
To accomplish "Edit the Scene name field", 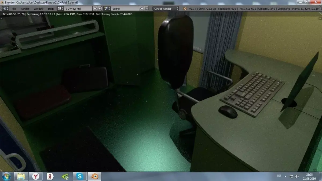I will pos(125,9).
